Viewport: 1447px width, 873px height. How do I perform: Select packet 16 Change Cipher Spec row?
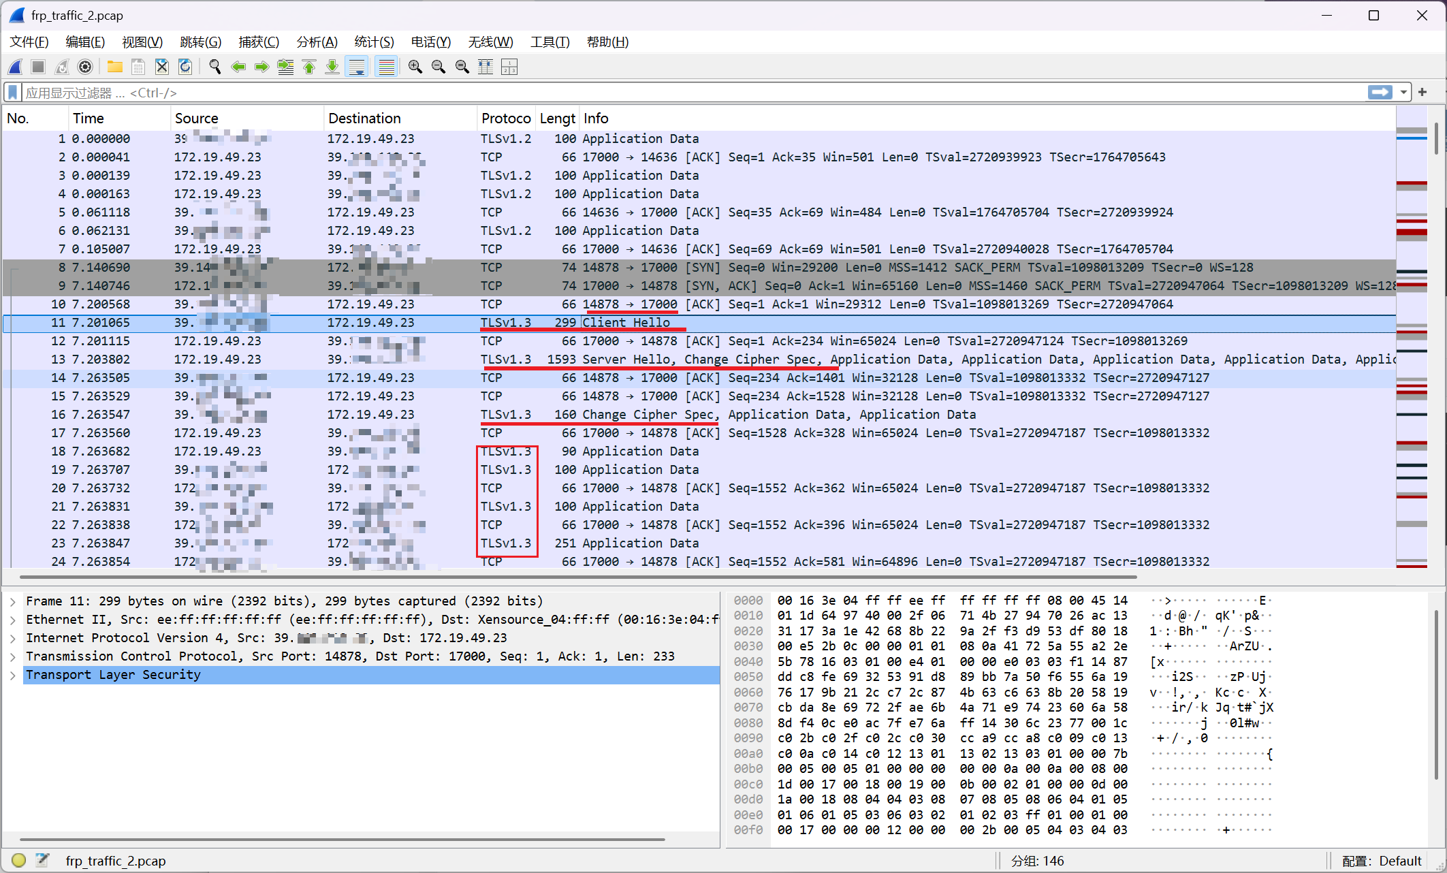pyautogui.click(x=699, y=415)
